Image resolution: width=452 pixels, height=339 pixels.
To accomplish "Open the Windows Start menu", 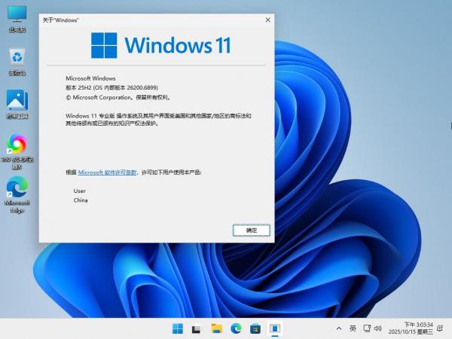I will click(177, 328).
